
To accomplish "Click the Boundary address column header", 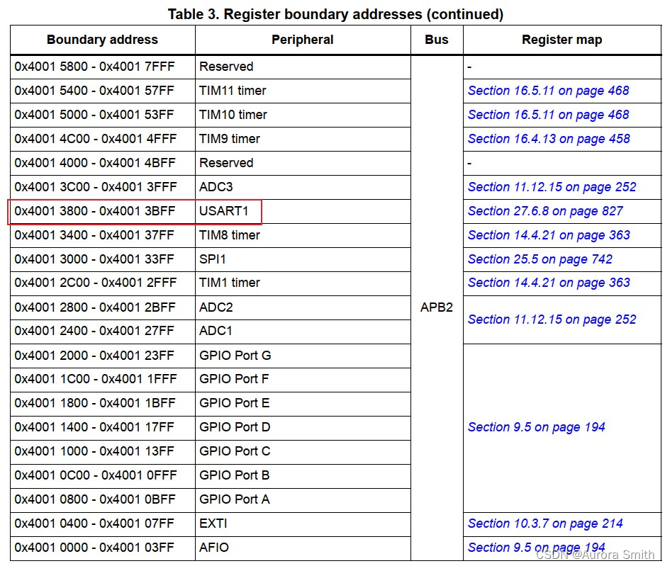I will coord(102,40).
